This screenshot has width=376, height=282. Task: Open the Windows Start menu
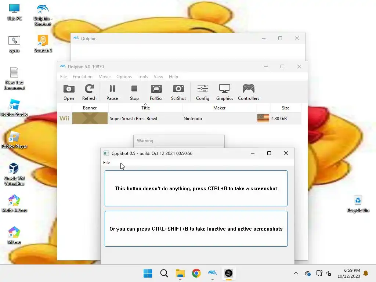[148, 273]
